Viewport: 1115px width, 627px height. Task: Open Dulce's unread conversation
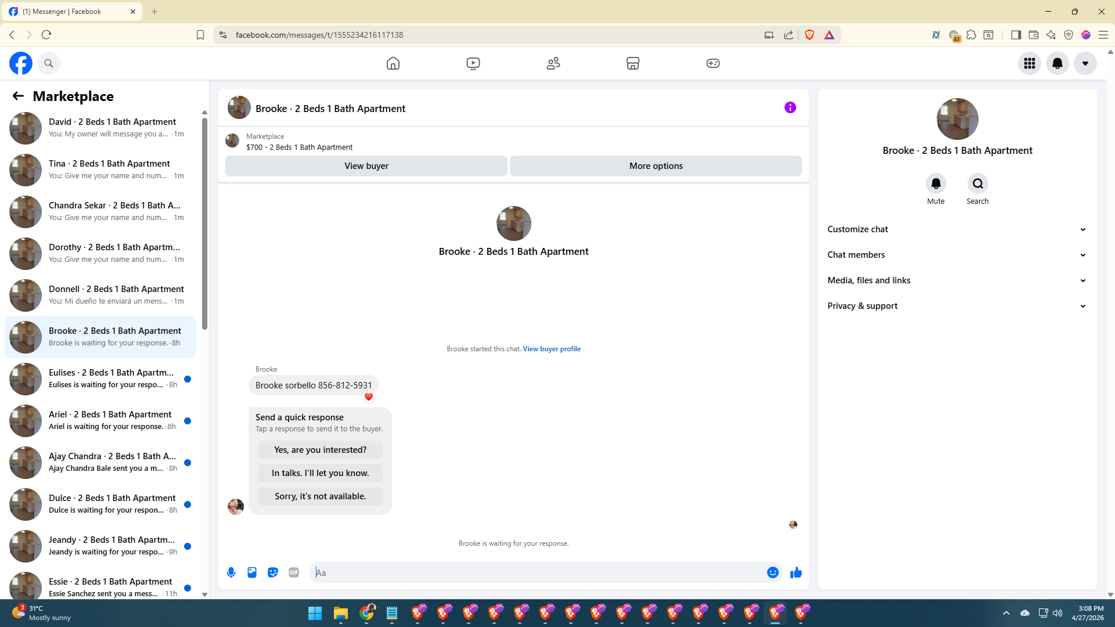pyautogui.click(x=100, y=505)
